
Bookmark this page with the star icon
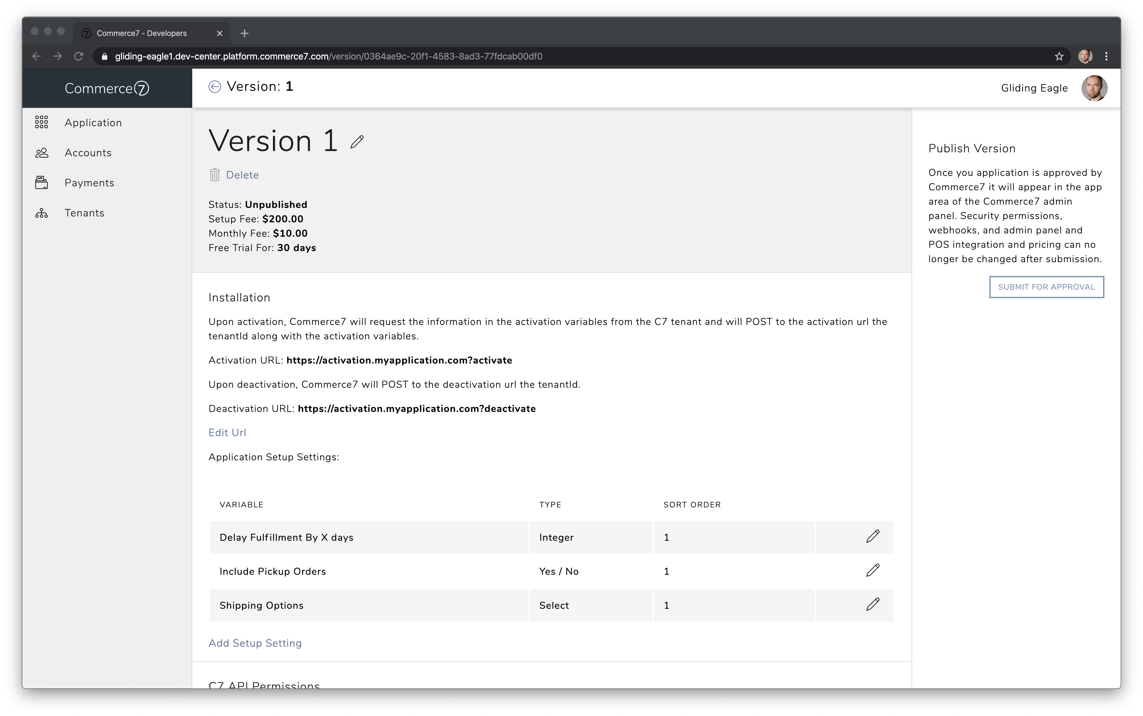(1059, 57)
